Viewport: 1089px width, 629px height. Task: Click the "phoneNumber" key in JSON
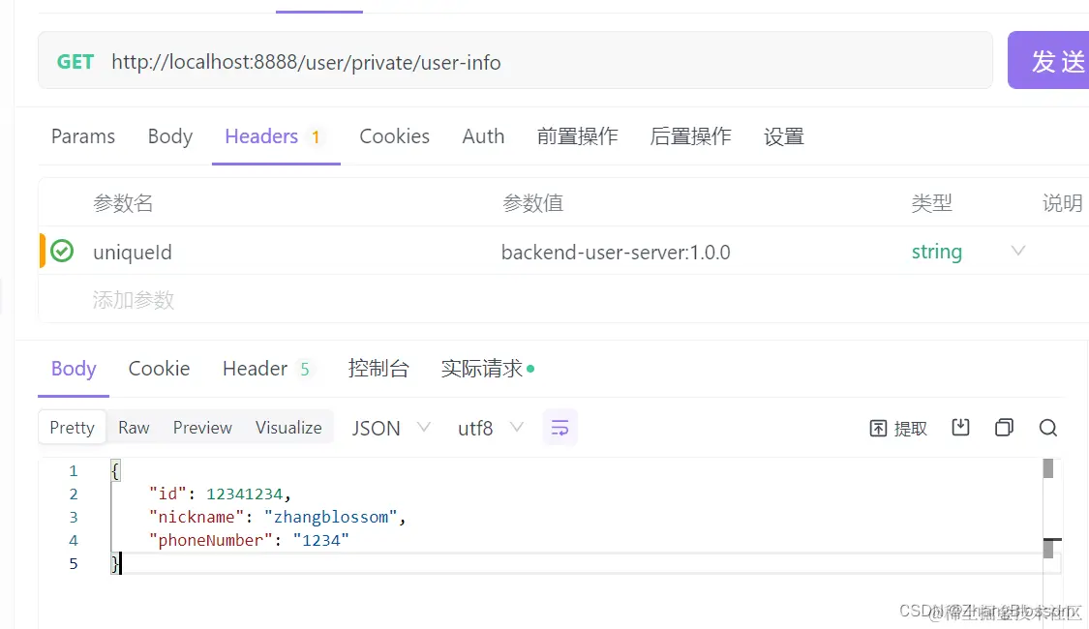(x=210, y=540)
